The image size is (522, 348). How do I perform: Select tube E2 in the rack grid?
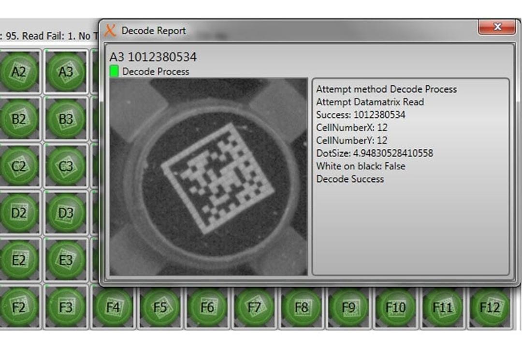(19, 260)
